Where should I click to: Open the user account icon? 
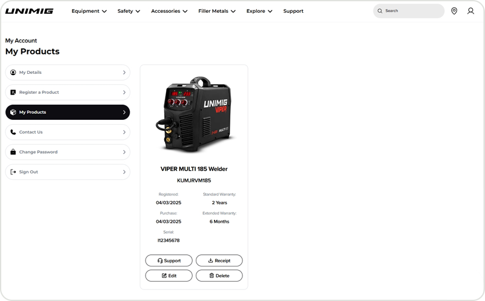point(470,11)
